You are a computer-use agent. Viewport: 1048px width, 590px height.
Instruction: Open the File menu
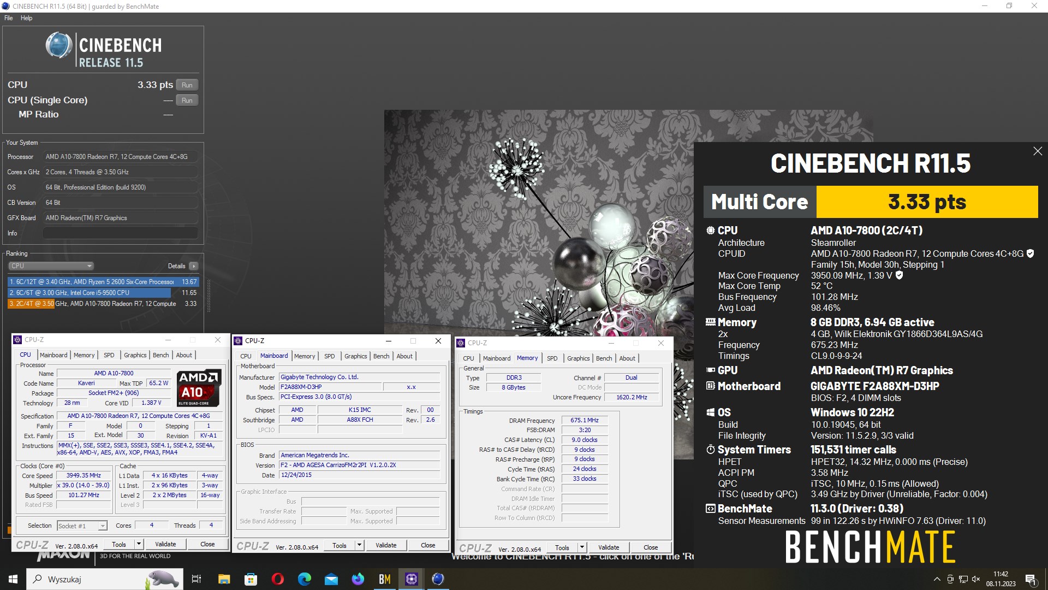click(x=9, y=18)
